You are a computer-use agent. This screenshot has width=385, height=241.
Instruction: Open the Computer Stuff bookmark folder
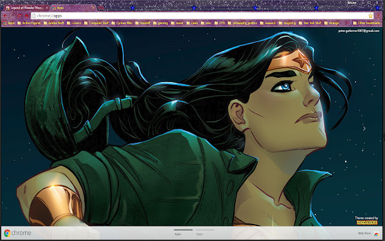coord(96,23)
